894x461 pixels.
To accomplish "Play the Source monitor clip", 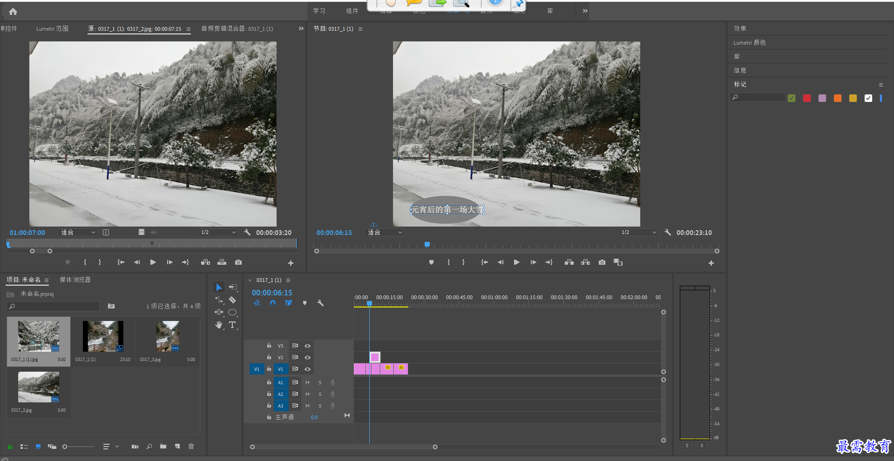I will click(153, 262).
